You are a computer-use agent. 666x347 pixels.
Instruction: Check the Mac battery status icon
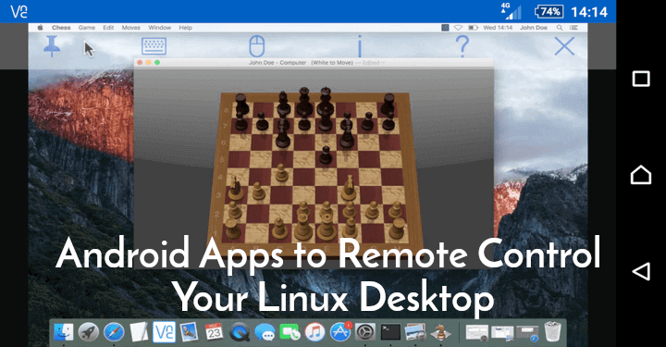[473, 28]
